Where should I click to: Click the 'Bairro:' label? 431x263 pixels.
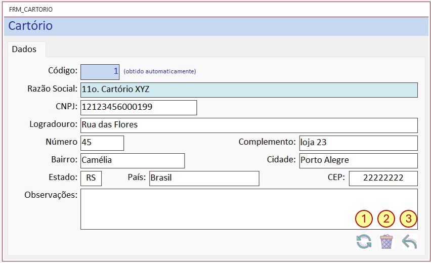[x=64, y=159]
